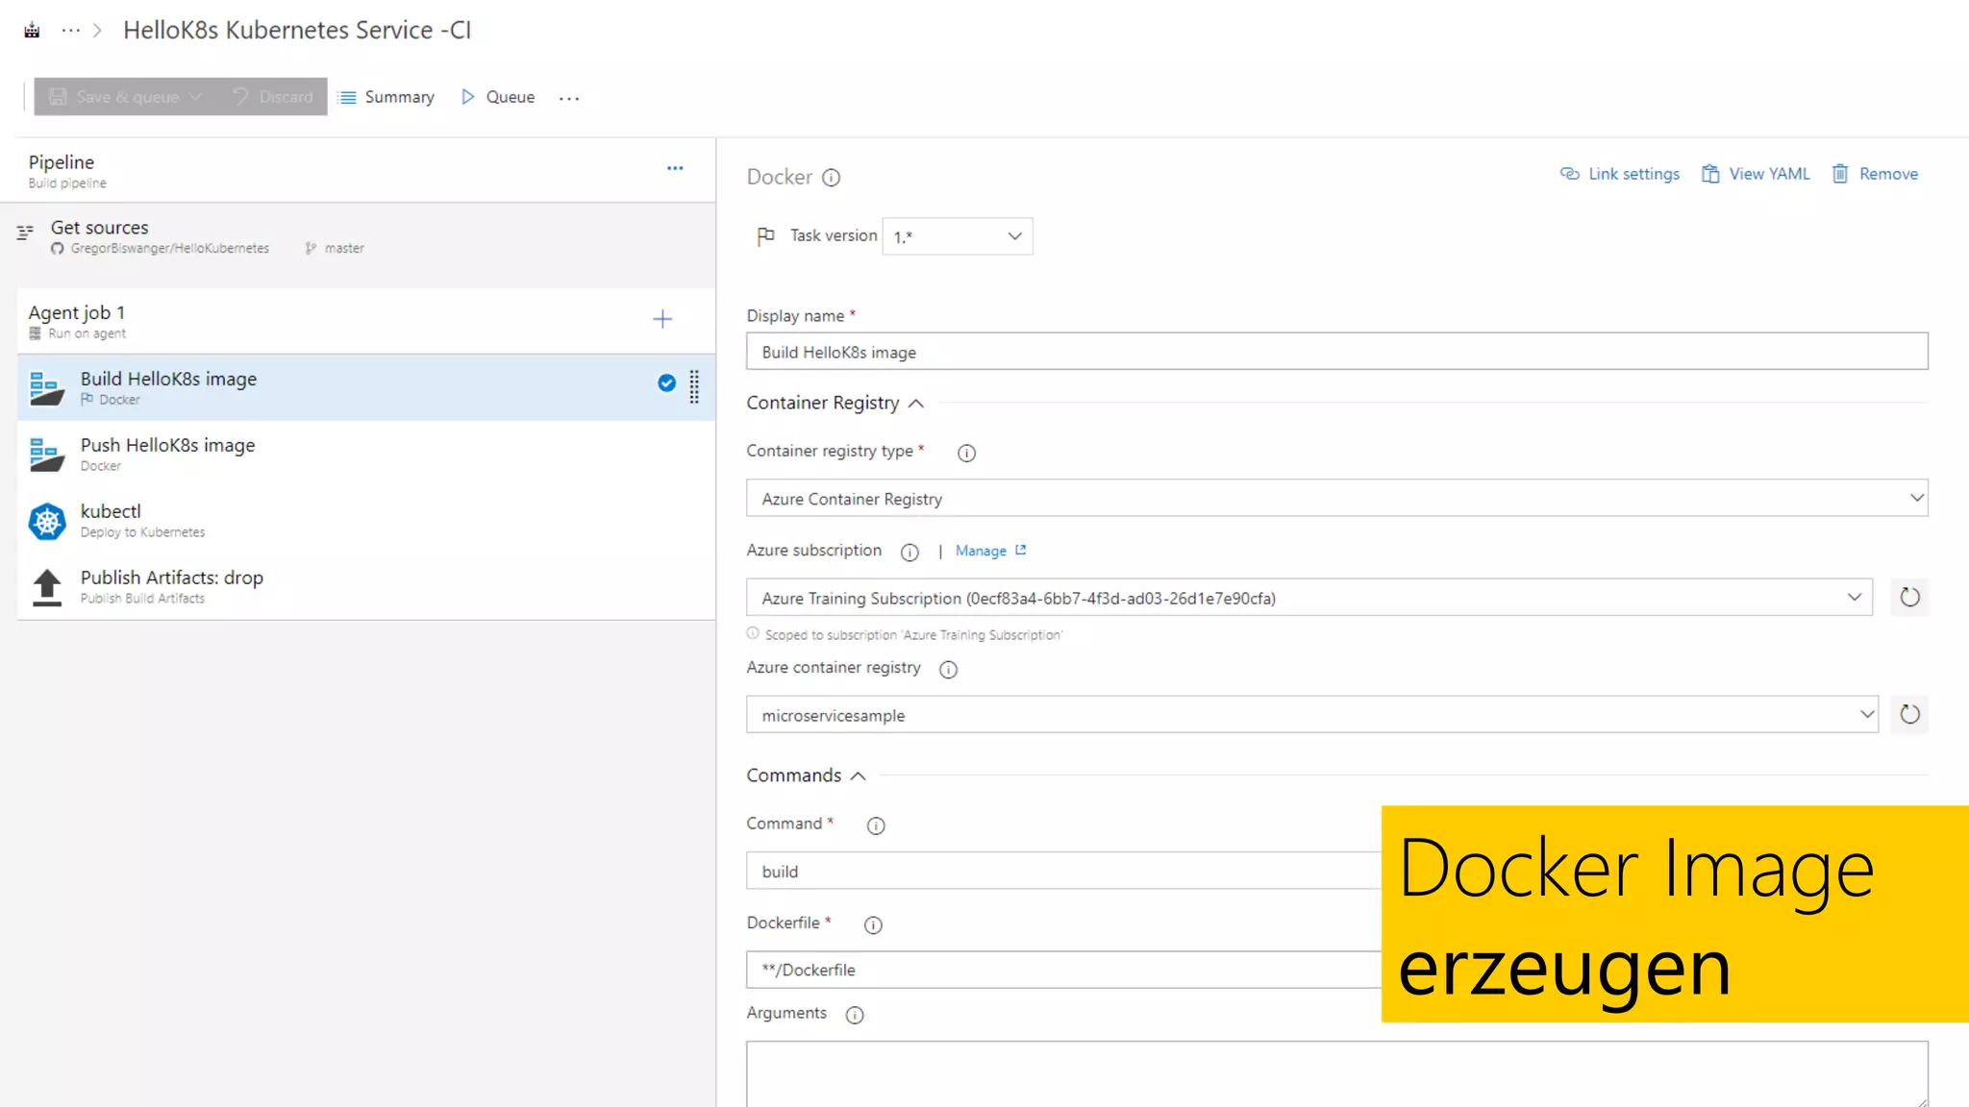Screen dimensions: 1969x1107
Task: Click the Publish Artifacts upload icon
Action: tap(47, 587)
